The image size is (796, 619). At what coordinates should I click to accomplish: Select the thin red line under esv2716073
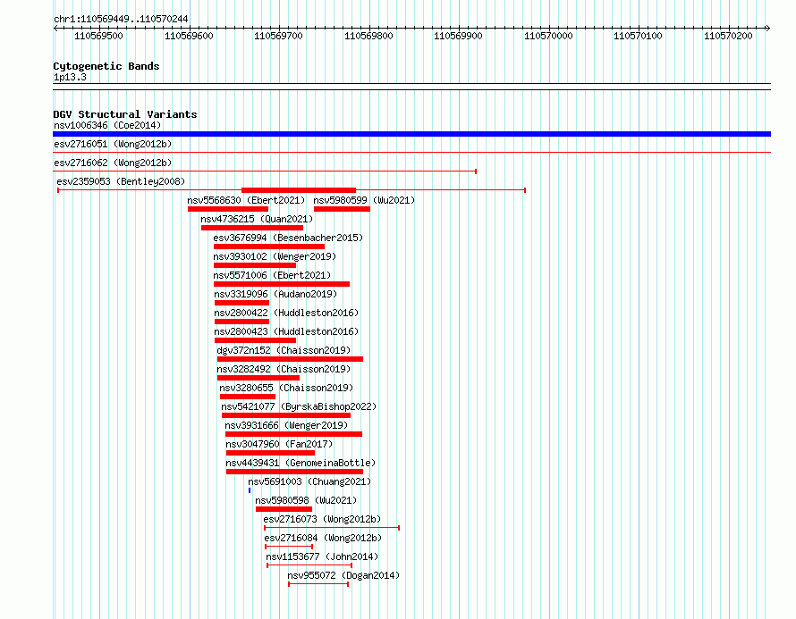click(332, 528)
